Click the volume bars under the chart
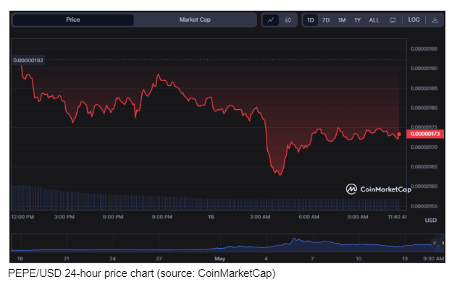 click(205, 198)
